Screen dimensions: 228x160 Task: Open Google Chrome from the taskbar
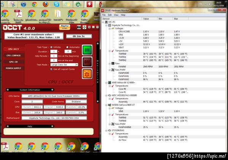coord(34,4)
